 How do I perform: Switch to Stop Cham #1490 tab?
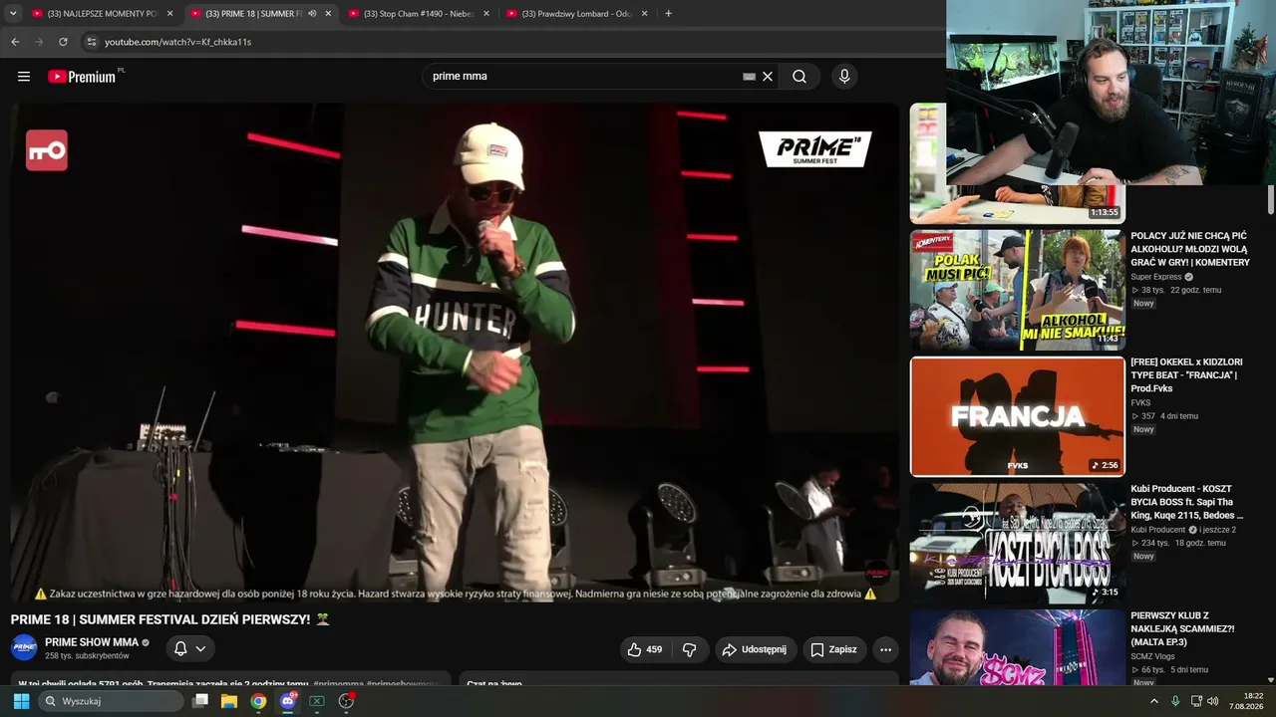click(x=419, y=14)
